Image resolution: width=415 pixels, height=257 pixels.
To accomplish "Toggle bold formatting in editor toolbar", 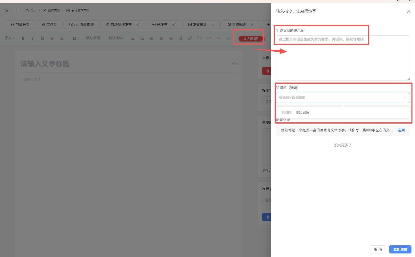I will click(x=23, y=38).
